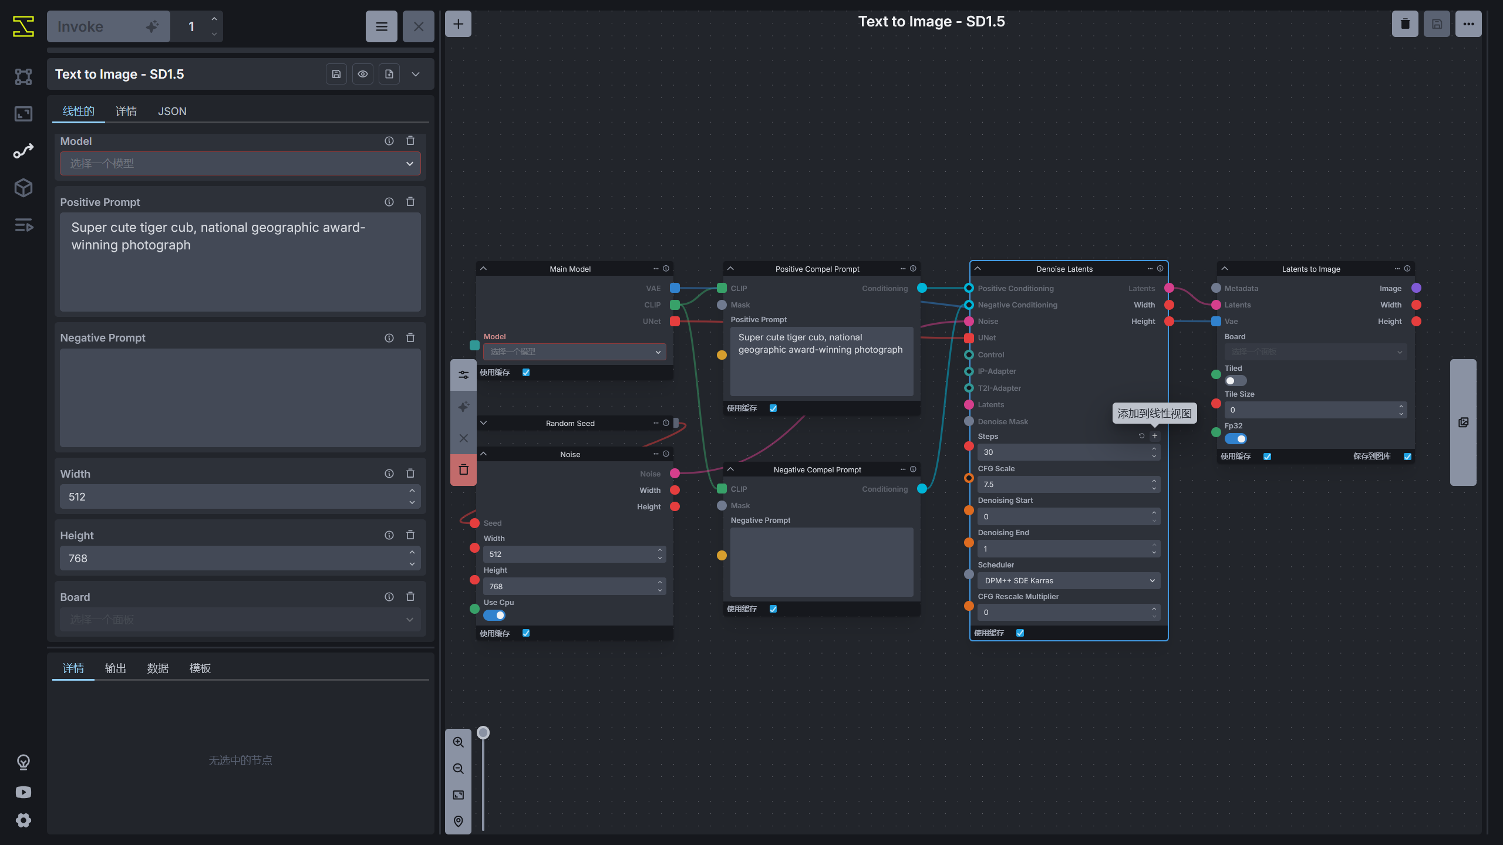Screen dimensions: 1503x845
Task: Open the settings gear icon
Action: tap(23, 820)
